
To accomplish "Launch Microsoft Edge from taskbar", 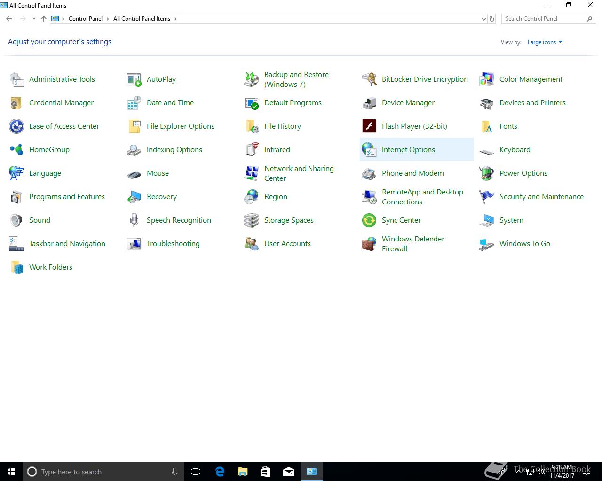I will (x=220, y=472).
